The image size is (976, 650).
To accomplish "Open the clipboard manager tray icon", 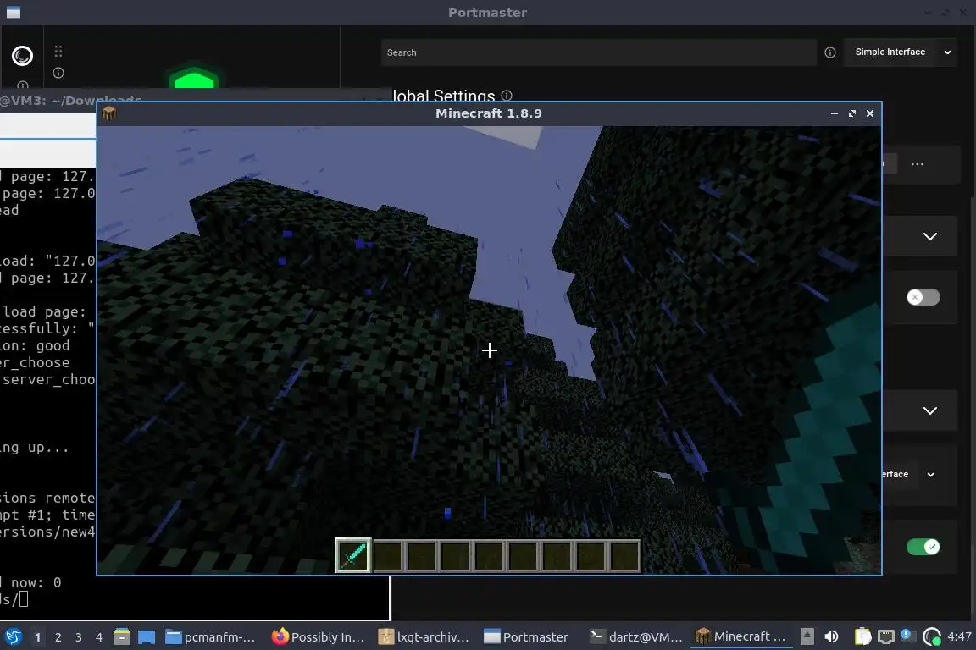I will coord(862,636).
